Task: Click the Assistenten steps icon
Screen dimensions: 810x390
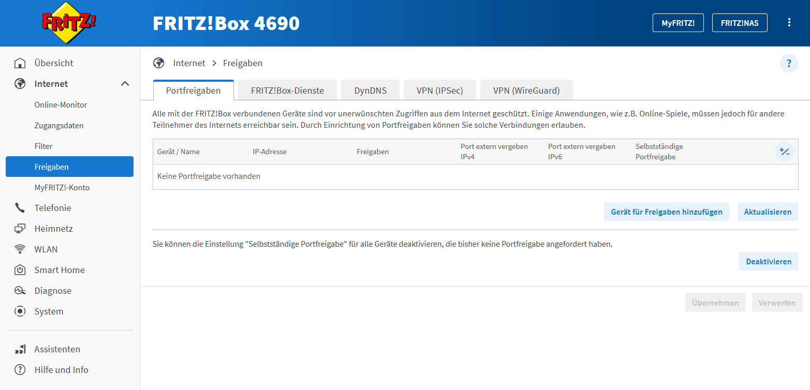Action: tap(20, 349)
